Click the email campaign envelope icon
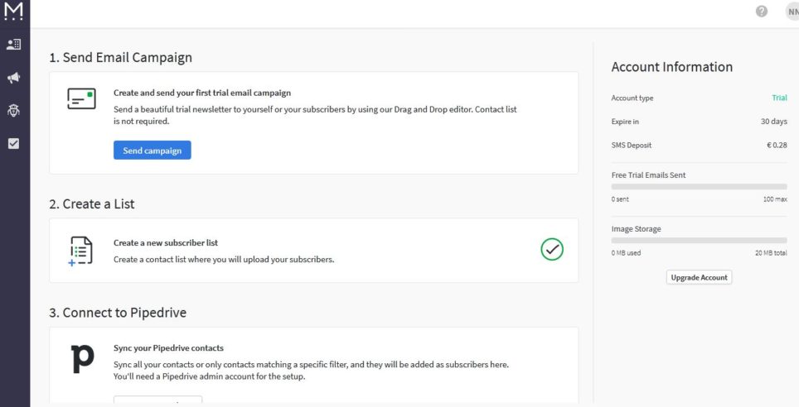This screenshot has height=407, width=799. [x=81, y=98]
